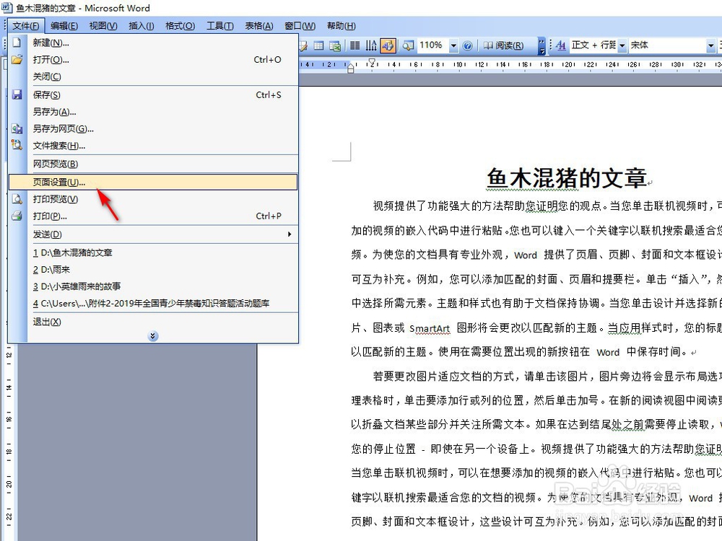Choose 保存(S) from File menu
Screen dimensions: 722x541
(153, 94)
